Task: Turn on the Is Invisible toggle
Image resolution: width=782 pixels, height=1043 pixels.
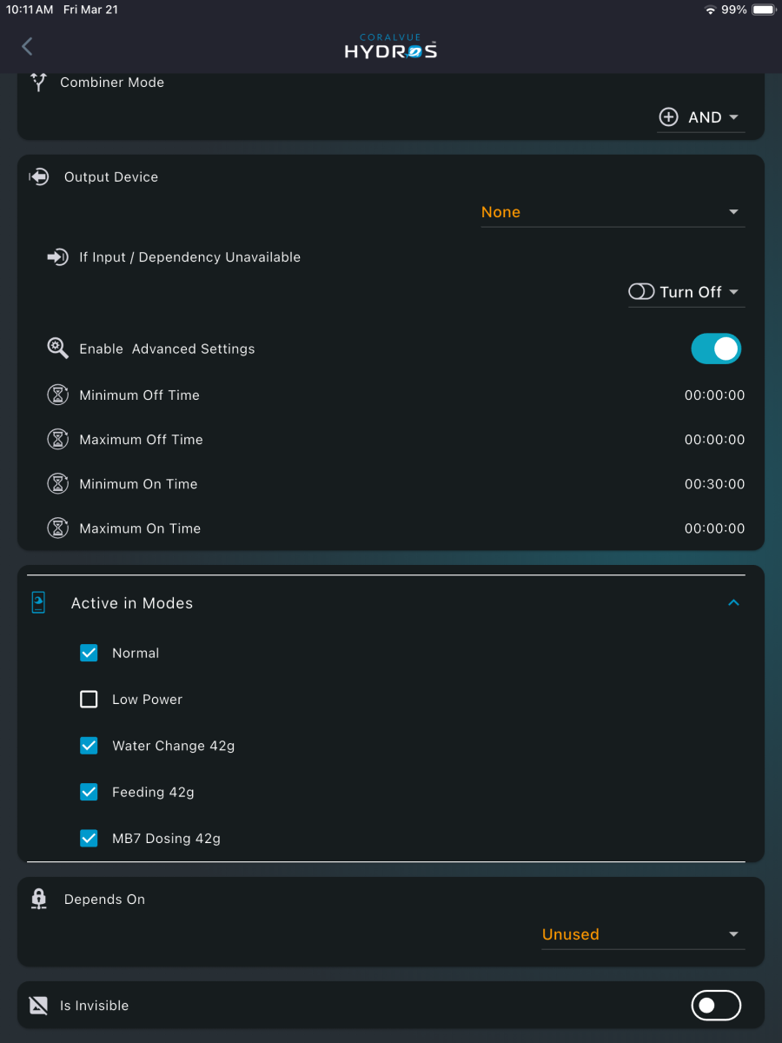Action: (716, 1006)
